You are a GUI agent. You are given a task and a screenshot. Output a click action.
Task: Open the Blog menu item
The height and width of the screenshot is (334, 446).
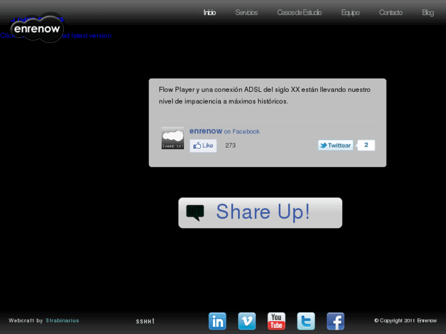tap(428, 13)
